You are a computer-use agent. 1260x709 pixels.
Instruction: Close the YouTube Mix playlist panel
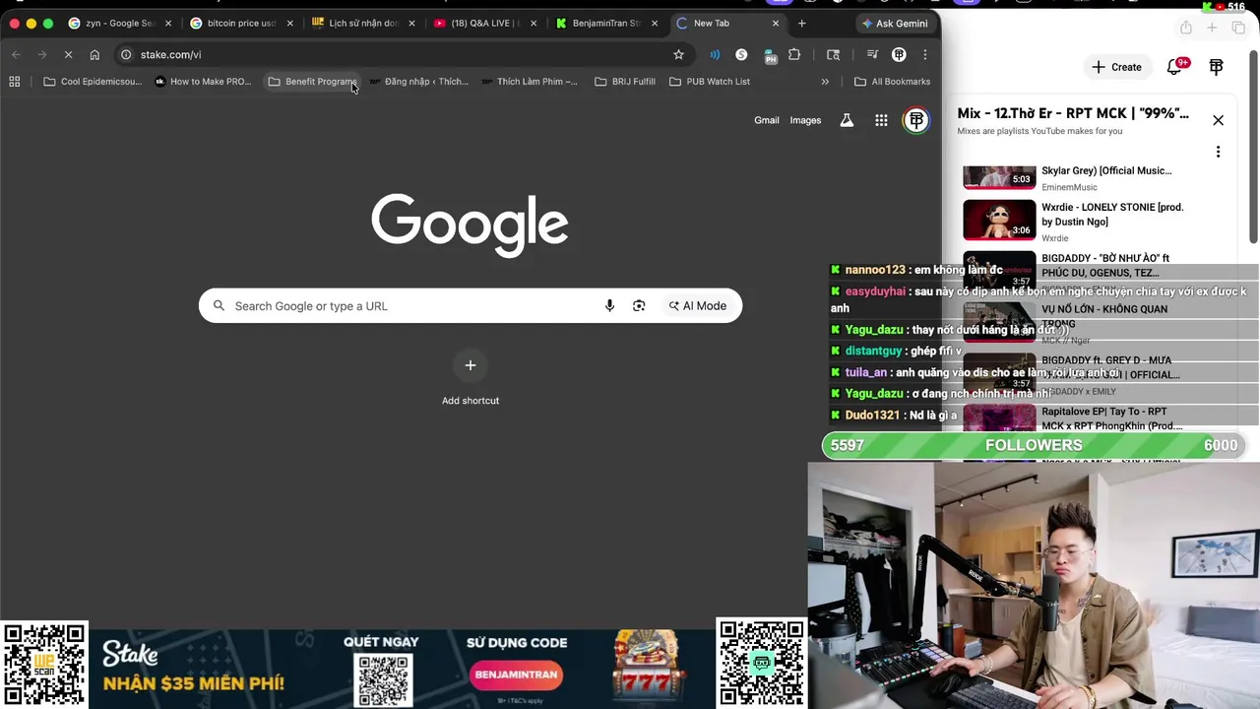coord(1218,120)
